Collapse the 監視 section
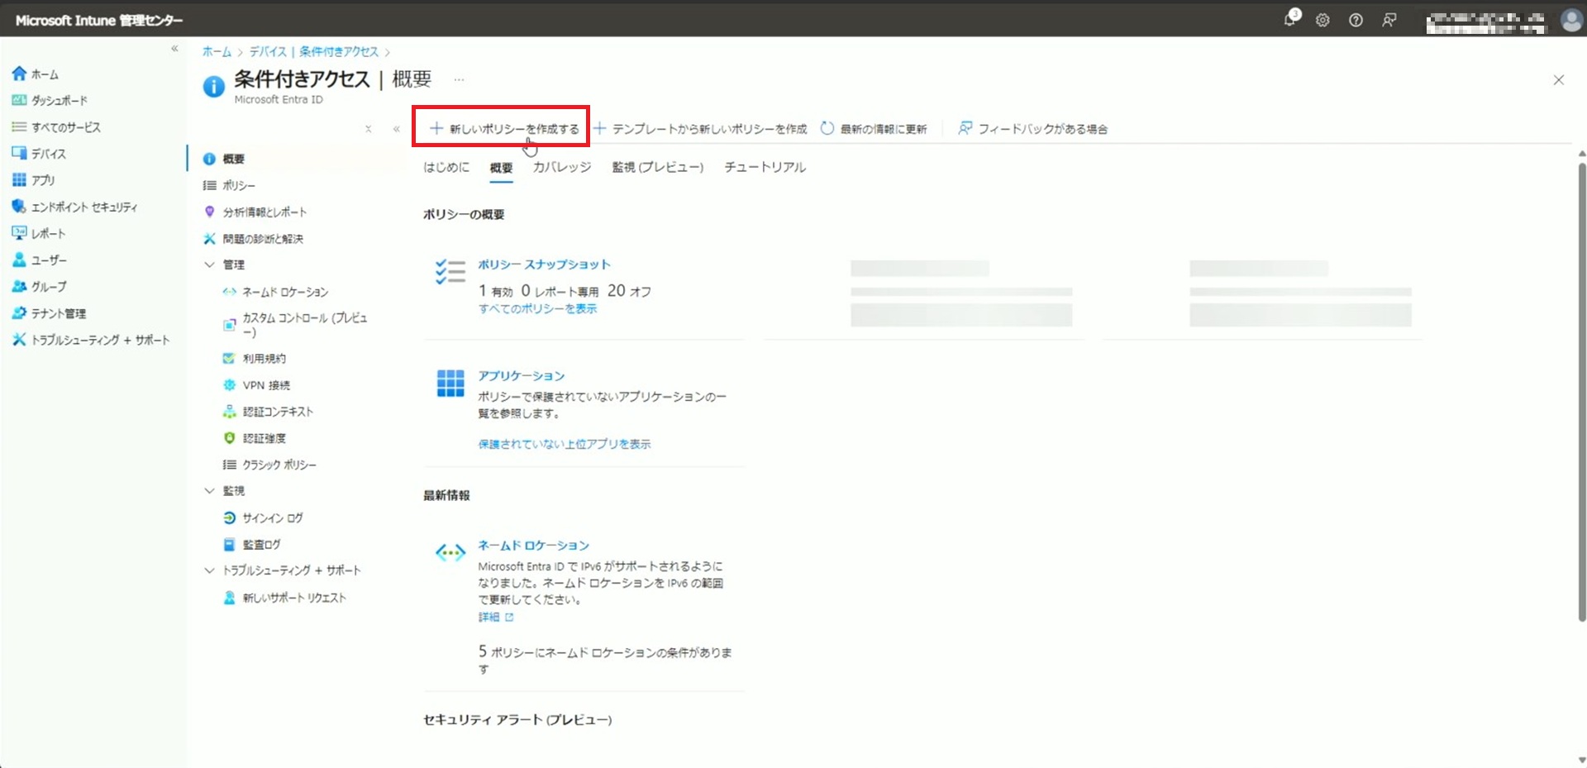The width and height of the screenshot is (1587, 768). (209, 491)
